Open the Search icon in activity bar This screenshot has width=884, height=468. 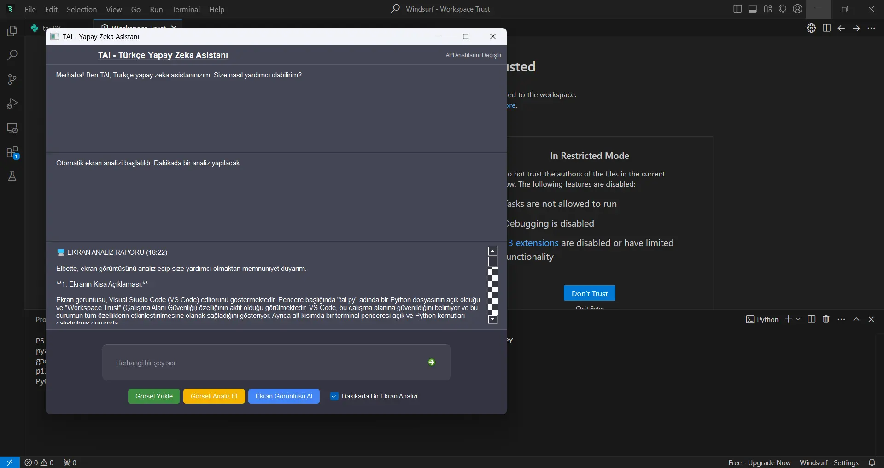point(12,55)
